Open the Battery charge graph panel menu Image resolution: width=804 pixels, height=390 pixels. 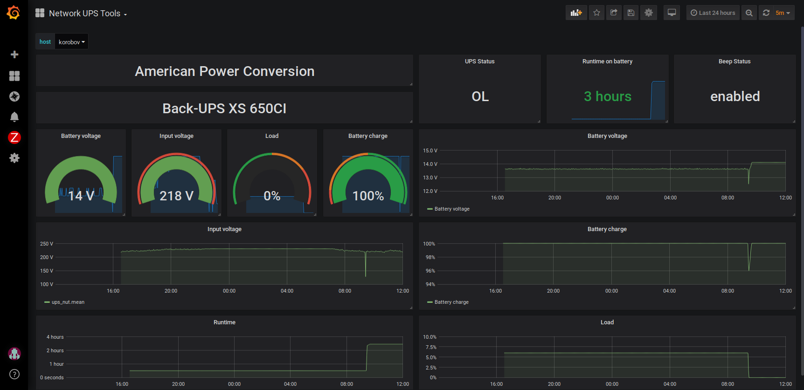[607, 229]
